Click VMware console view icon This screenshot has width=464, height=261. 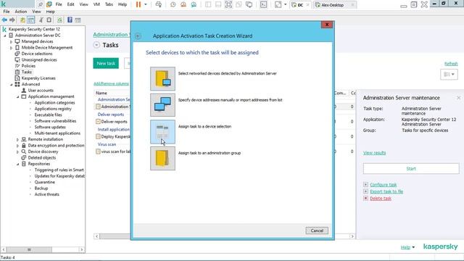click(x=263, y=4)
